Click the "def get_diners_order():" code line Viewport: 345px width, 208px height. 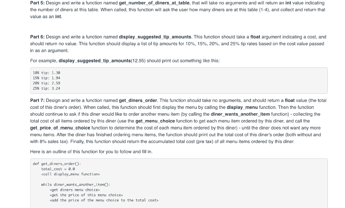point(57,164)
